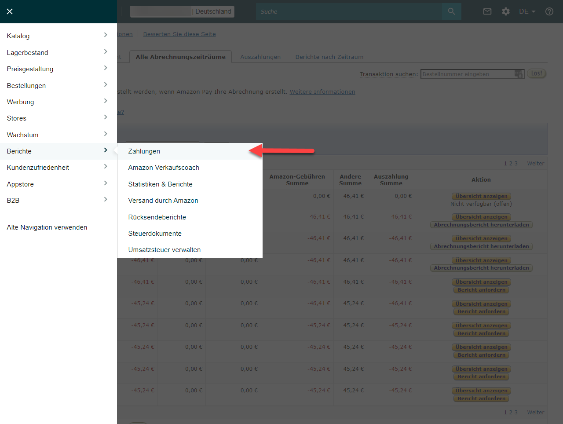Open the help question mark icon

(549, 11)
